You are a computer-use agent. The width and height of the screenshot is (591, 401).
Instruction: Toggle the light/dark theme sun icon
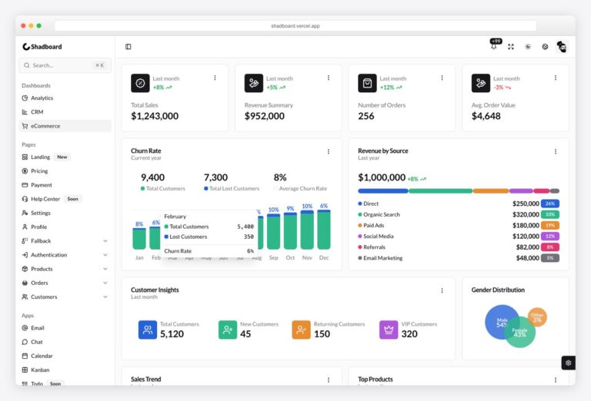click(x=528, y=47)
